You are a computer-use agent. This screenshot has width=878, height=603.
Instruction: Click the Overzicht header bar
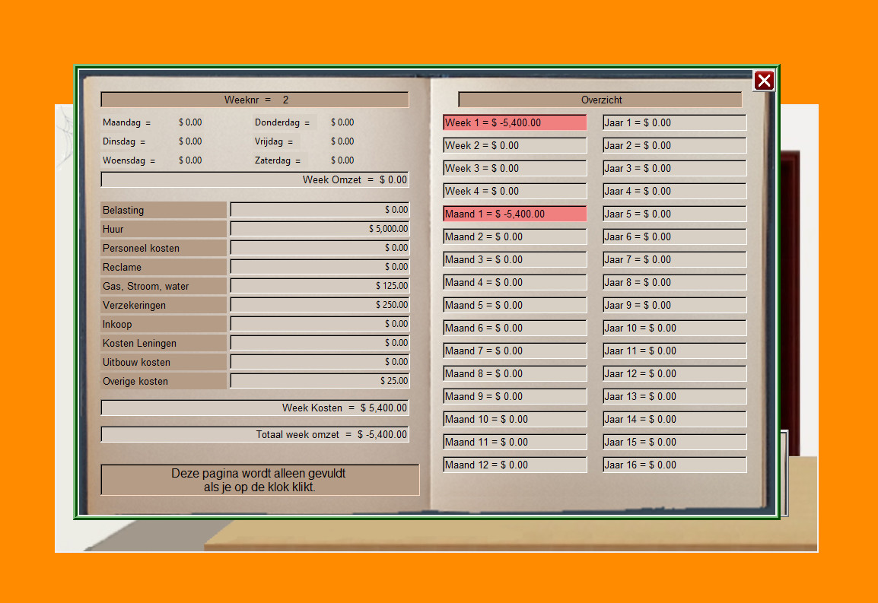[600, 100]
